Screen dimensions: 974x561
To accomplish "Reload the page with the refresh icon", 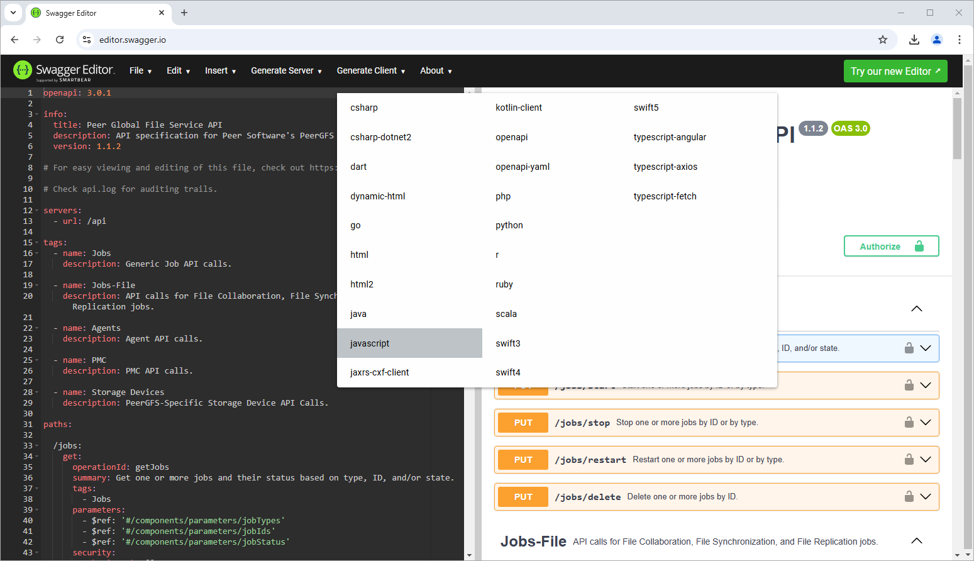I will 60,40.
